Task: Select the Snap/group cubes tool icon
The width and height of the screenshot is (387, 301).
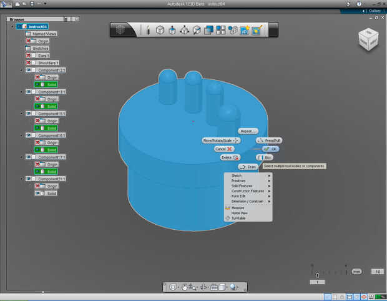Action: point(232,30)
